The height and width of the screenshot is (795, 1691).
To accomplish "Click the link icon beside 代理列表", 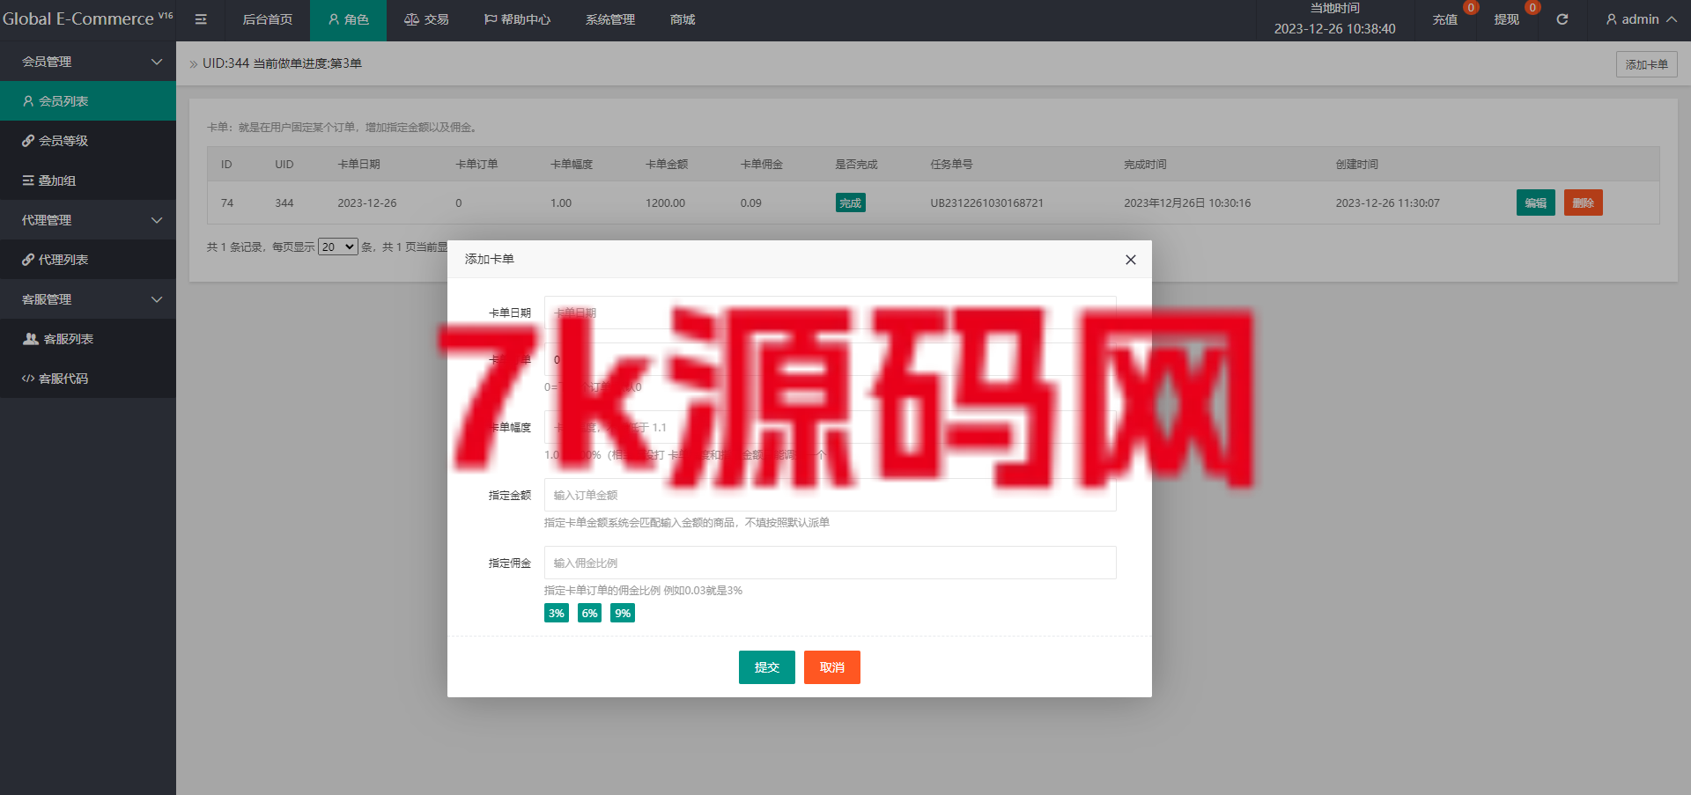I will coord(28,260).
